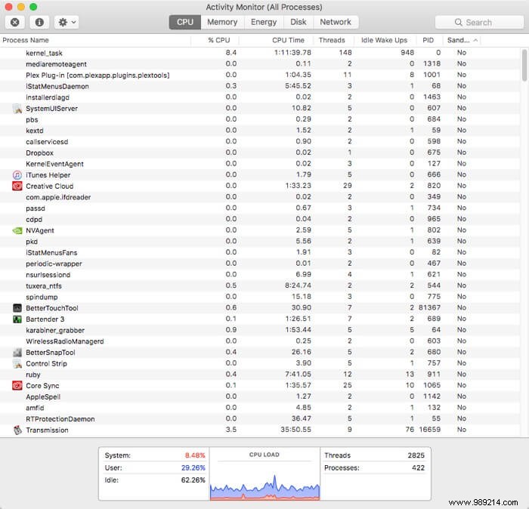Select the Dropbox process row
This screenshot has height=509, width=529.
pos(260,153)
